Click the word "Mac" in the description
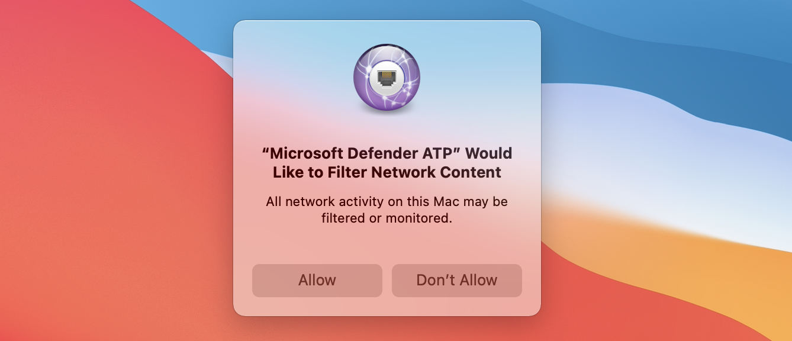 click(x=447, y=201)
